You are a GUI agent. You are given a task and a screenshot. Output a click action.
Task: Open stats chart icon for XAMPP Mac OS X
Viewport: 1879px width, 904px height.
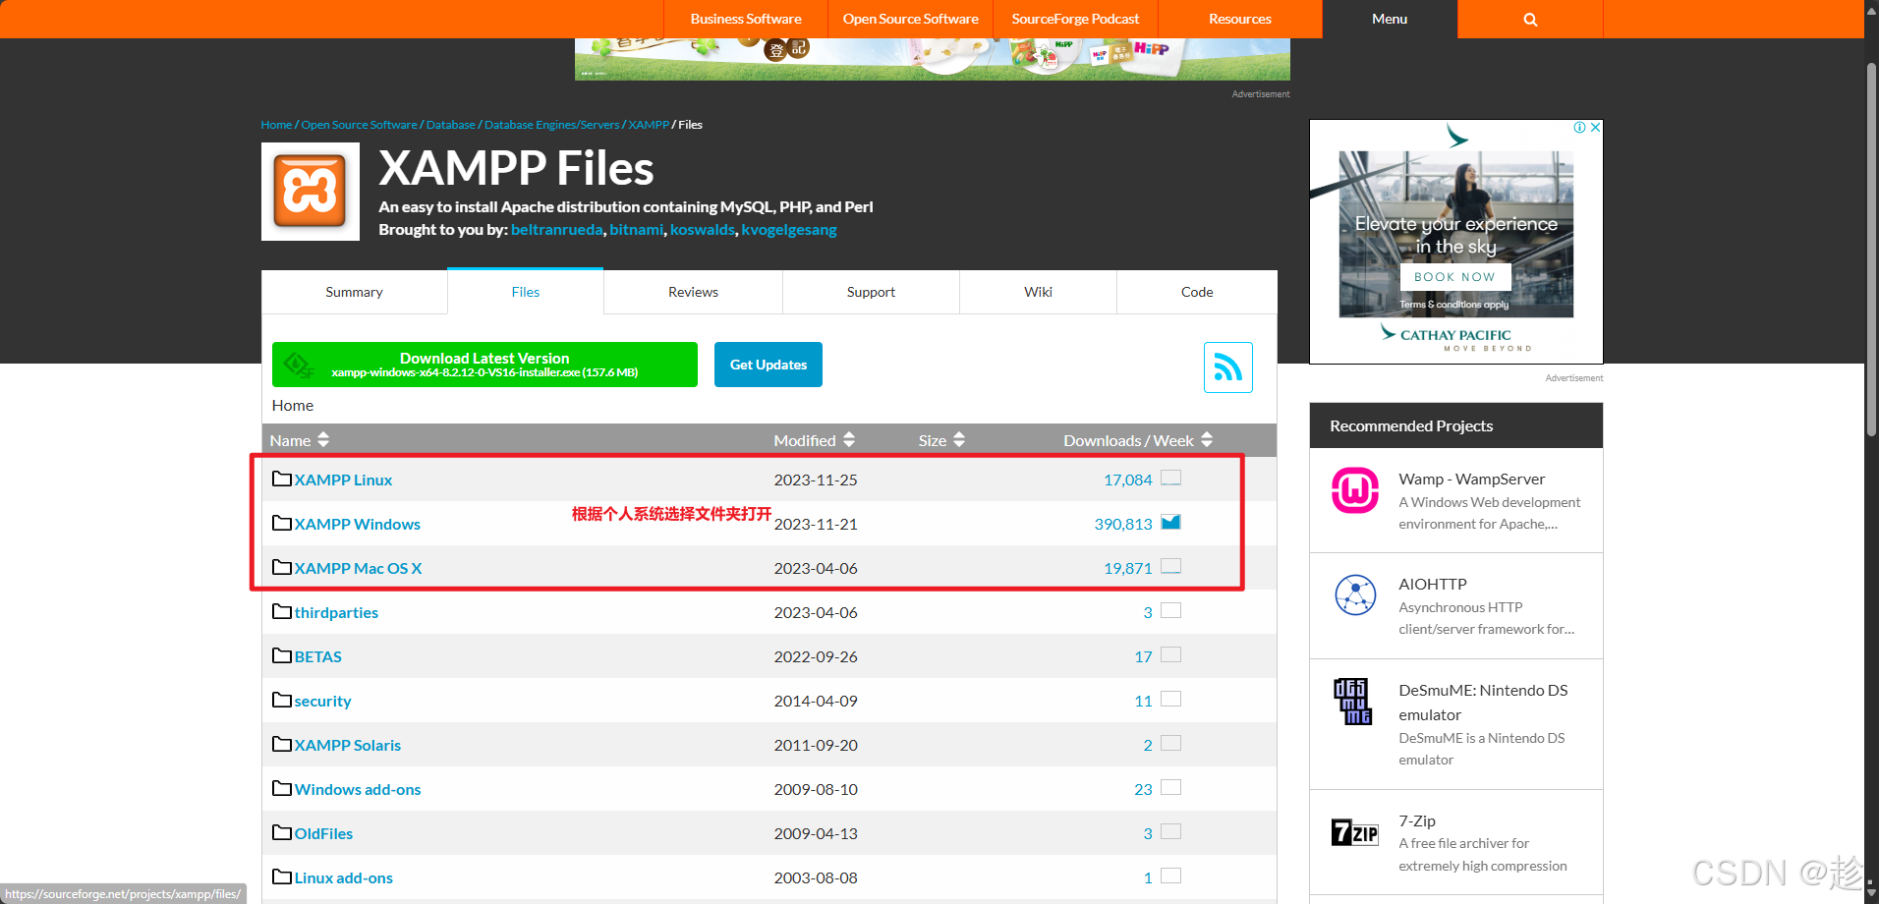pos(1170,566)
